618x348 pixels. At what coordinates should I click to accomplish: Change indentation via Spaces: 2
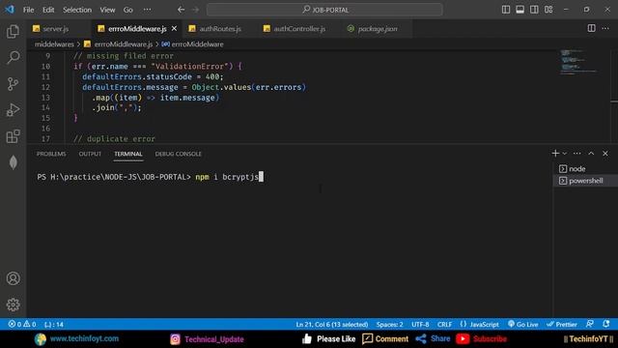tap(389, 325)
